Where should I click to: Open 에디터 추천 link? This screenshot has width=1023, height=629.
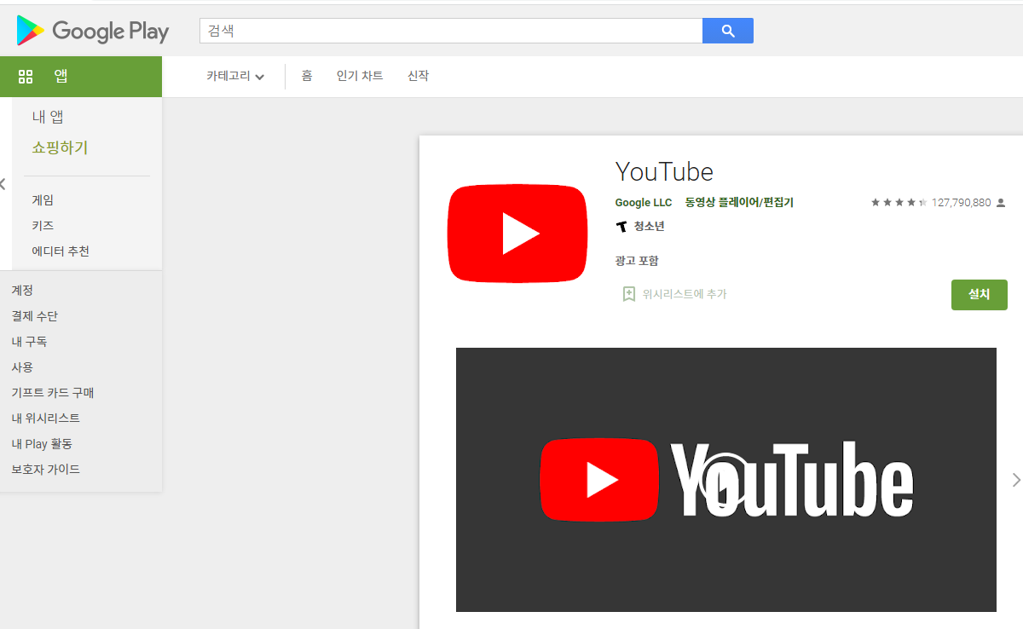pos(61,251)
